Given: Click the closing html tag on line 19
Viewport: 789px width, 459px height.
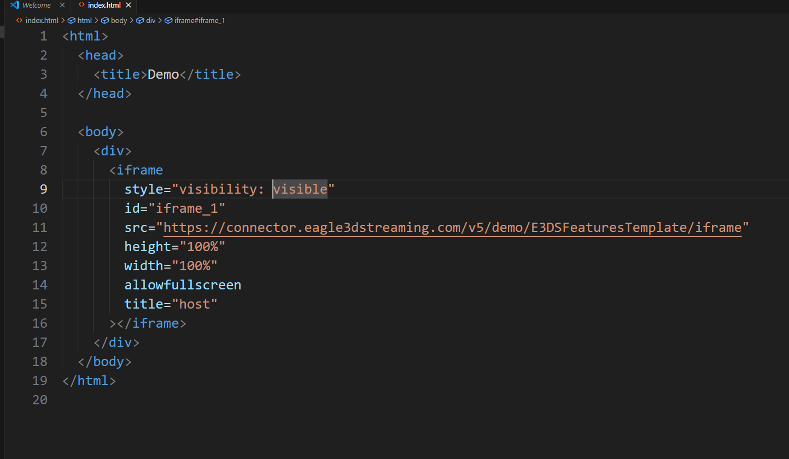Looking at the screenshot, I should [89, 381].
